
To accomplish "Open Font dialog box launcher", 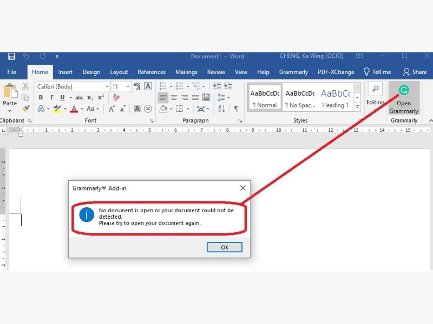I will [x=152, y=120].
